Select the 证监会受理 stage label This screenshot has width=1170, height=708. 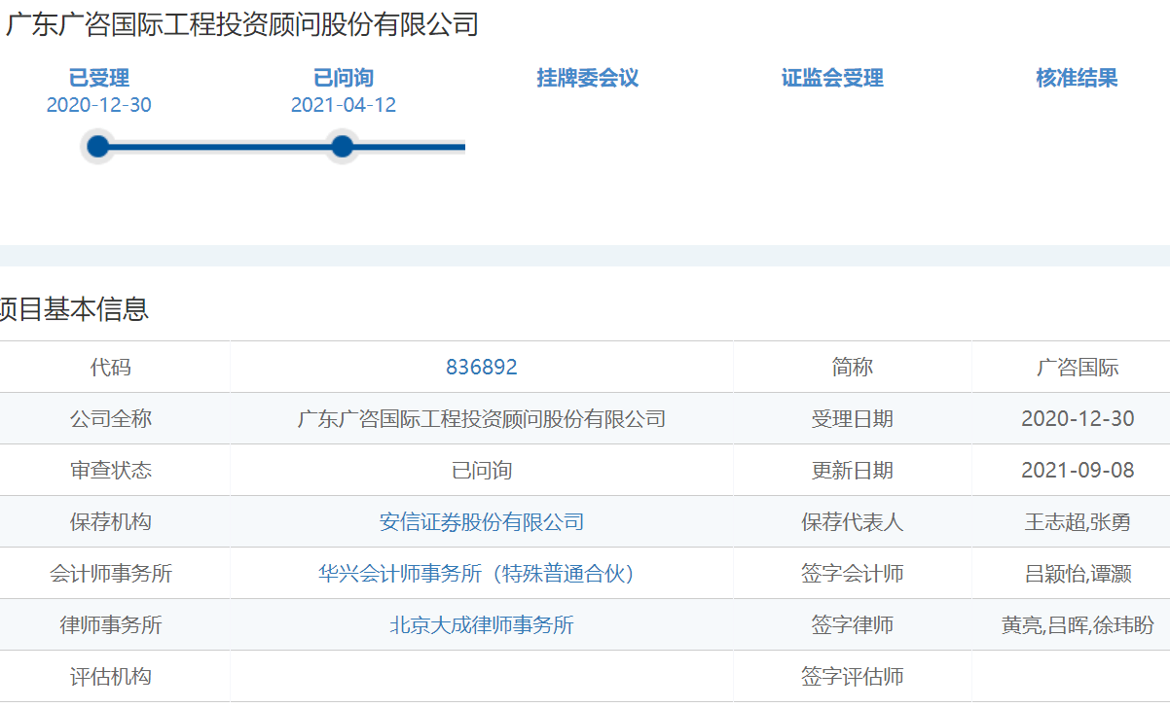[832, 79]
